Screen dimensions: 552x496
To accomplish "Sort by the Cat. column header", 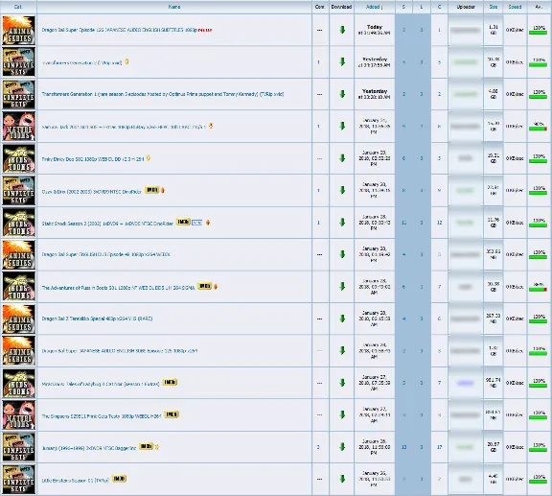I will click(x=18, y=7).
